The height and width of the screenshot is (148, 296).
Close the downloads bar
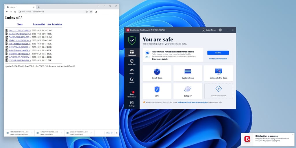pos(117,133)
